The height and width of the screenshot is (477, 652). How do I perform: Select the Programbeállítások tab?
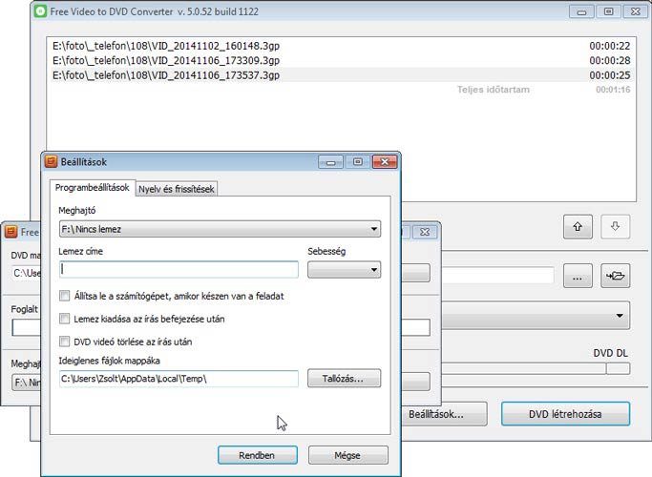coord(93,188)
